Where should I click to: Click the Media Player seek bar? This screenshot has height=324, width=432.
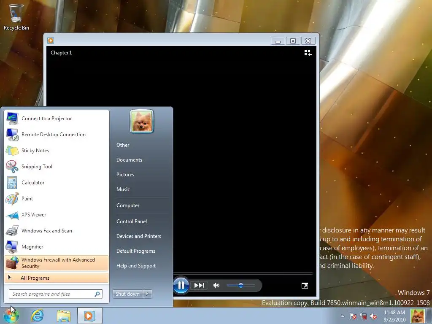click(x=243, y=273)
